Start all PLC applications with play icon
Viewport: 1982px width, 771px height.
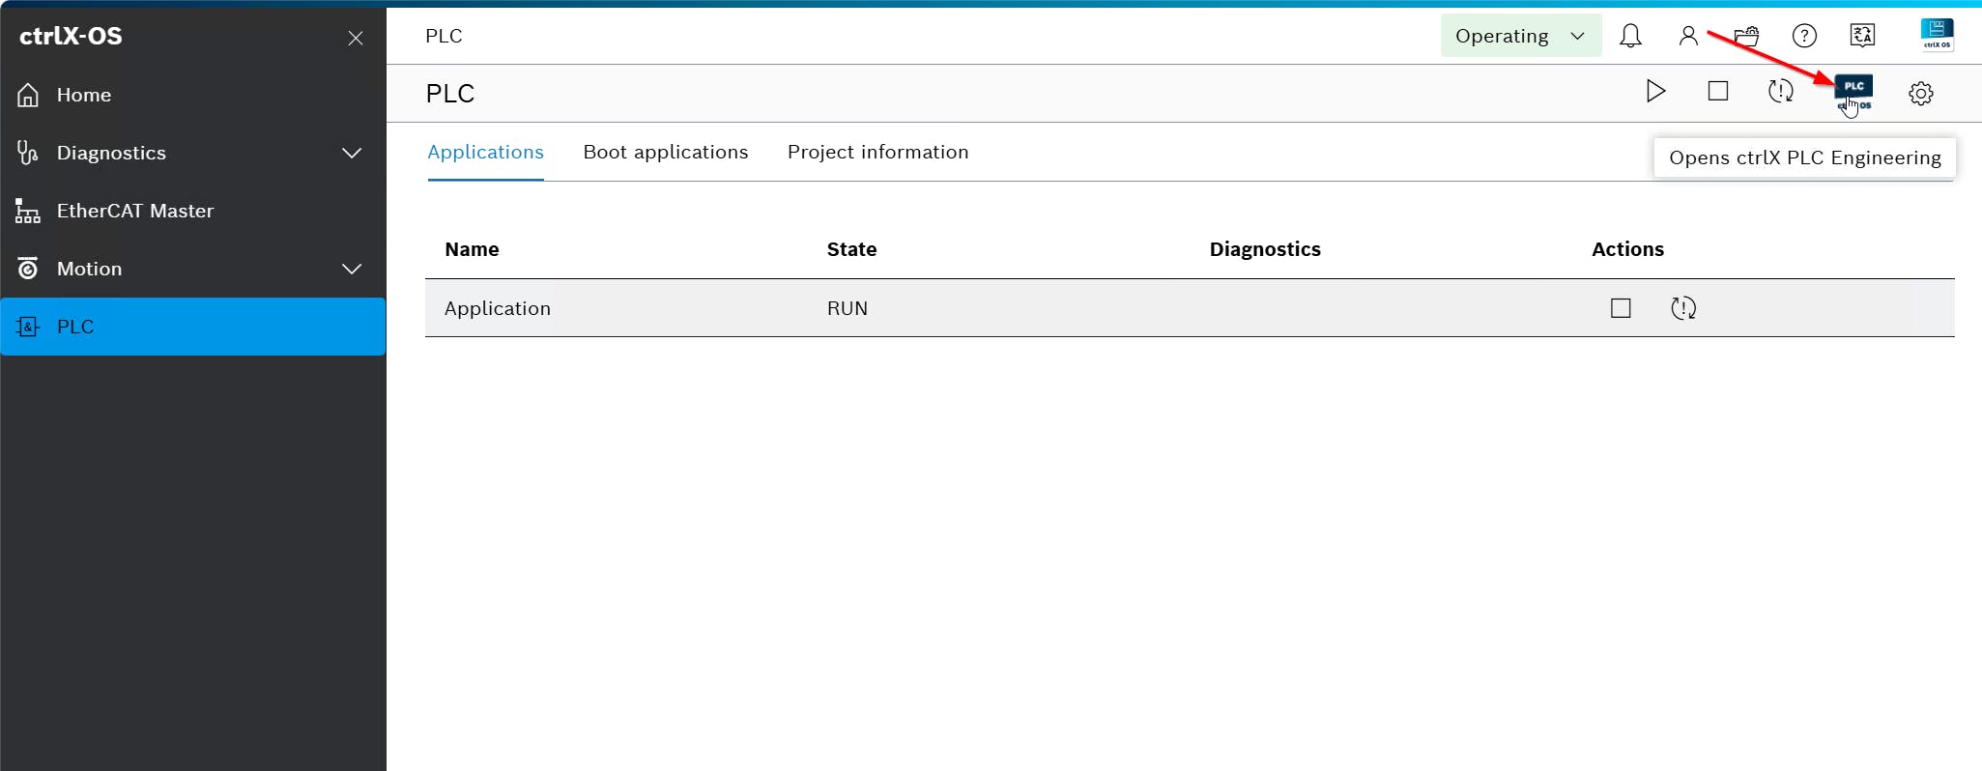(x=1655, y=92)
